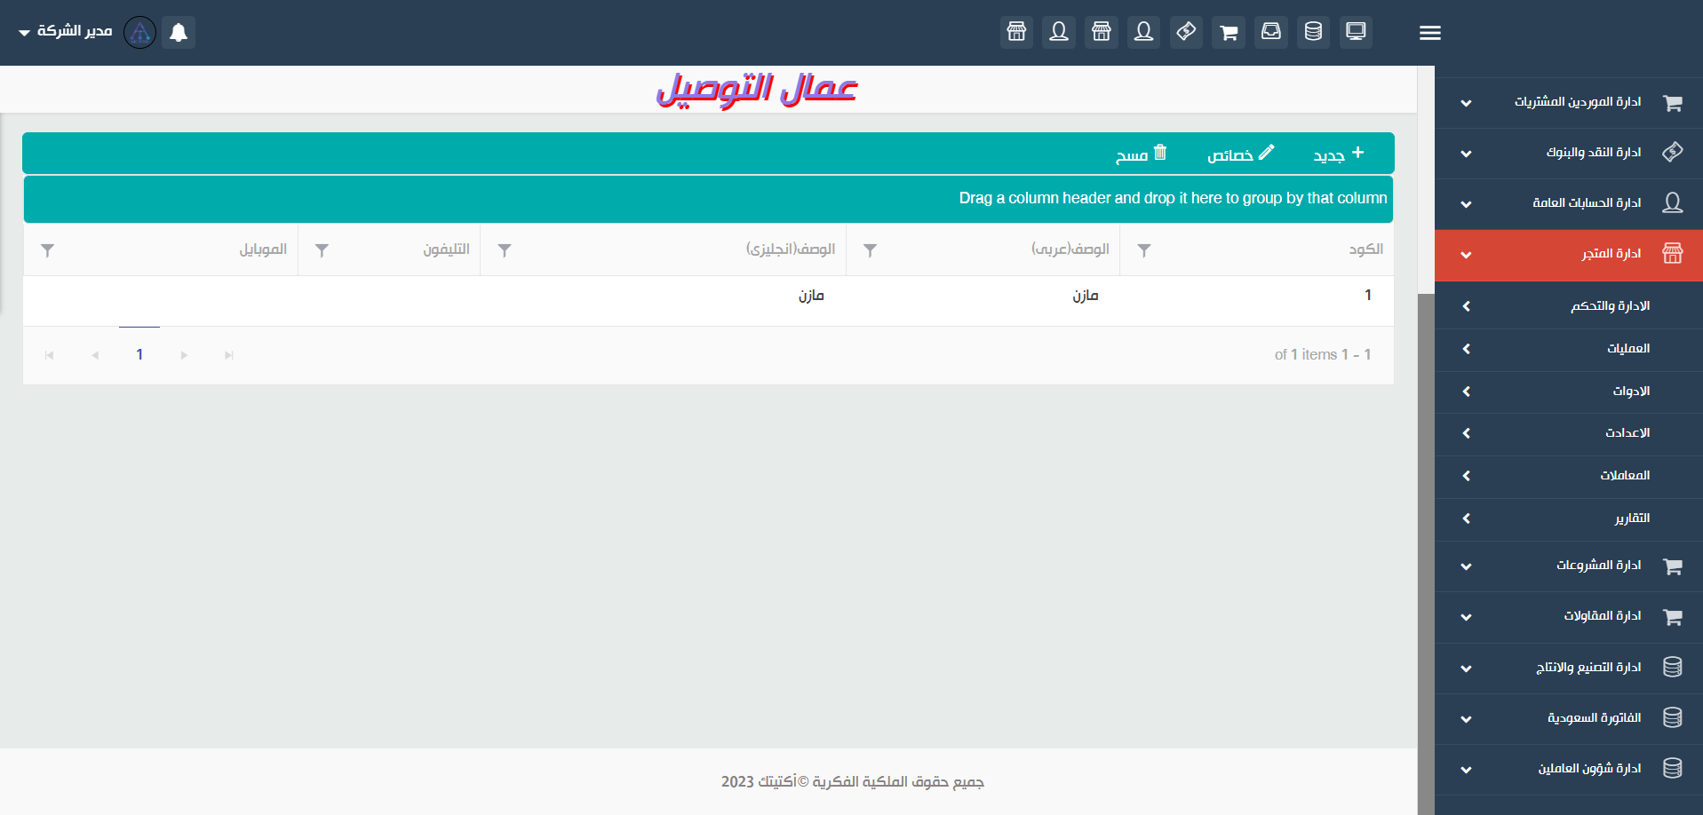Click database icon beside ادارة شؤون العاملين
1703x815 pixels.
pos(1672,769)
